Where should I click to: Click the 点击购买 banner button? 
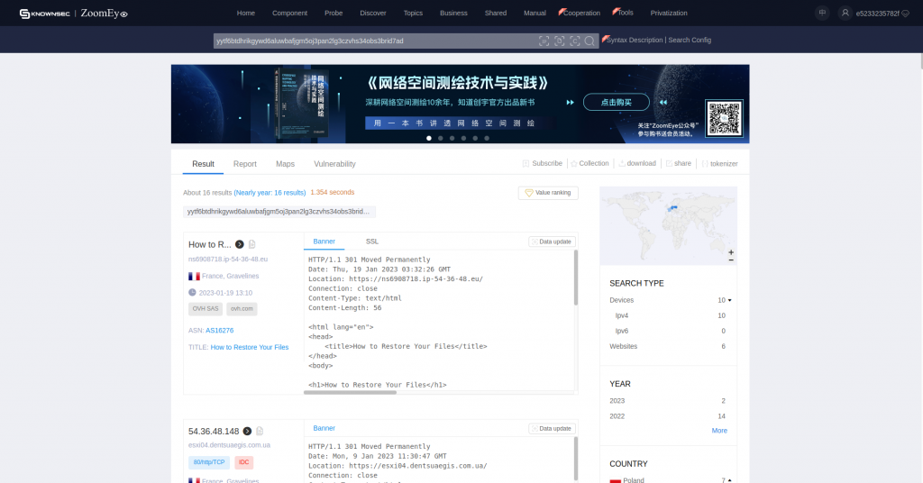click(617, 103)
